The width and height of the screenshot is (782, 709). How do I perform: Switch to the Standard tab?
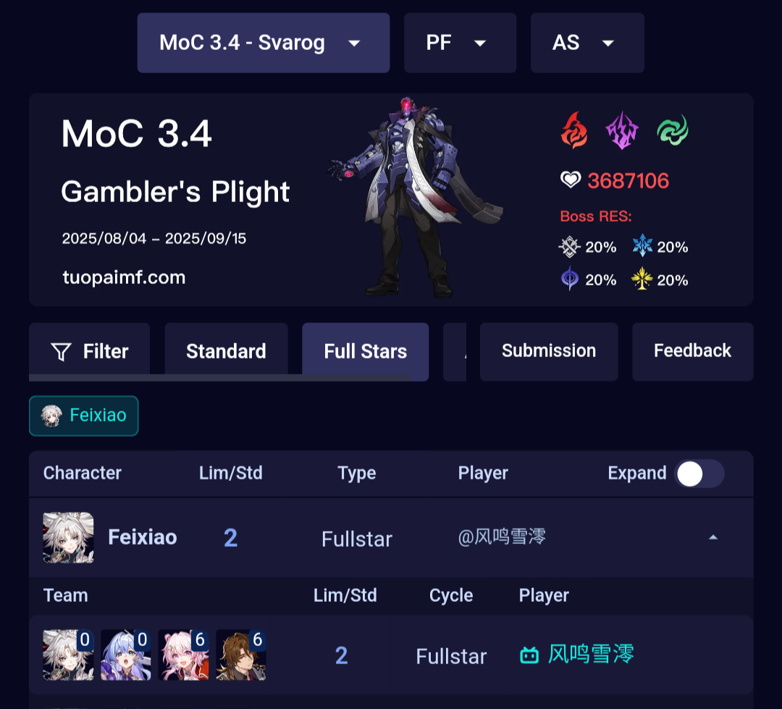pos(227,351)
